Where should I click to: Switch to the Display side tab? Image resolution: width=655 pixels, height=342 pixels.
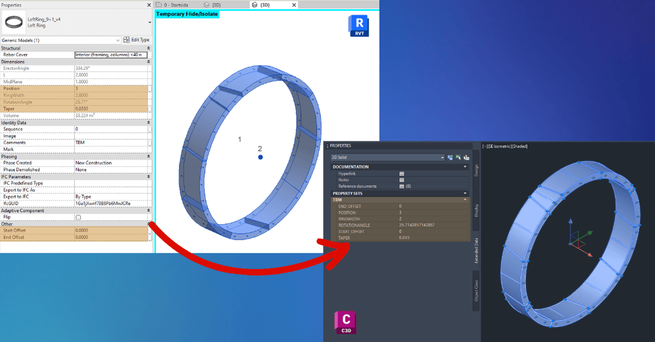point(476,210)
